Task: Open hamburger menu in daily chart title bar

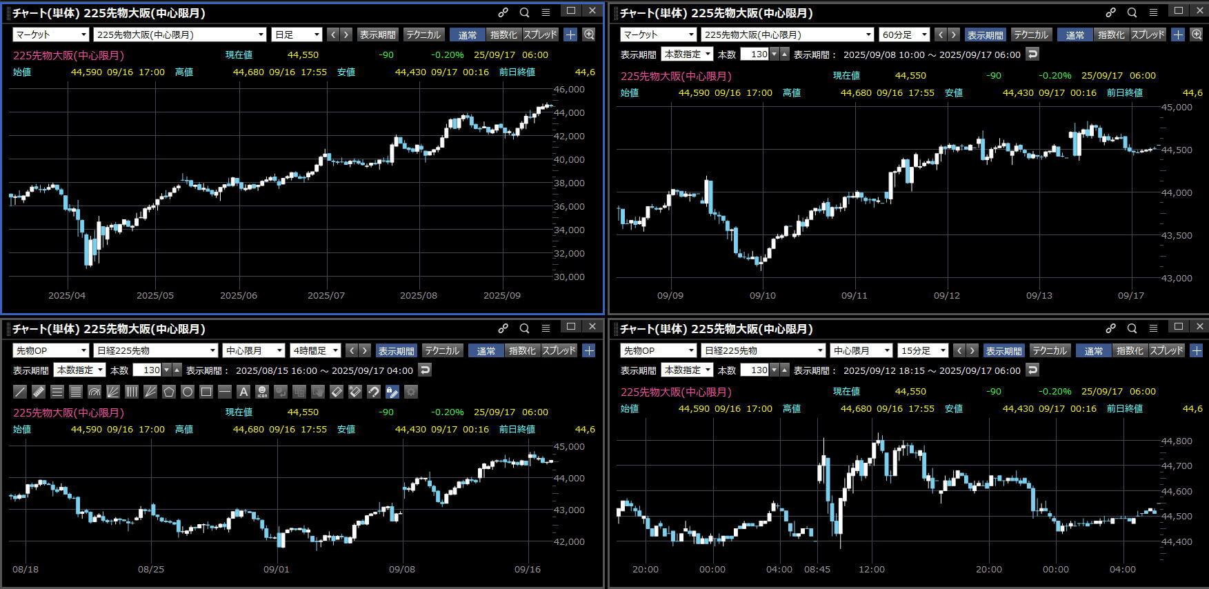Action: pyautogui.click(x=546, y=12)
